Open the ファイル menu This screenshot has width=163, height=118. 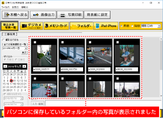click(x=6, y=7)
